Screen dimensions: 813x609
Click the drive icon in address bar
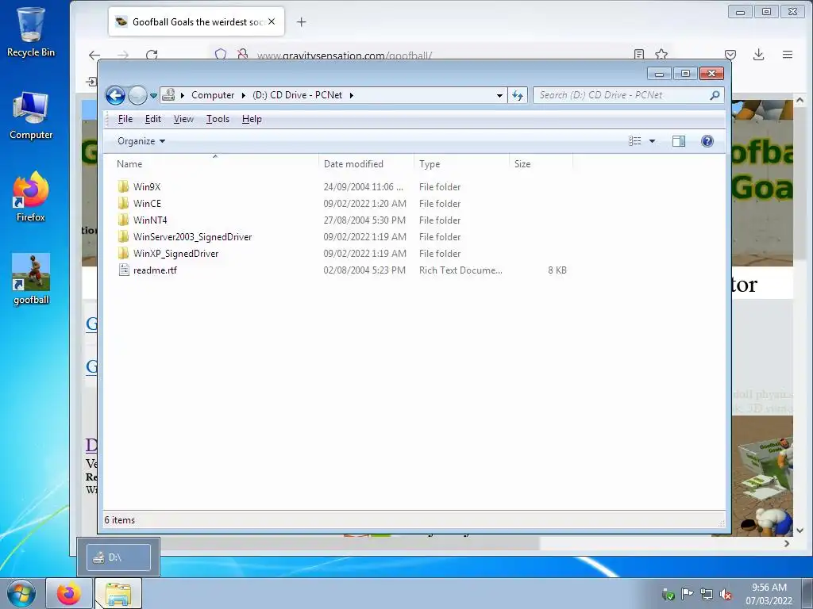(168, 95)
